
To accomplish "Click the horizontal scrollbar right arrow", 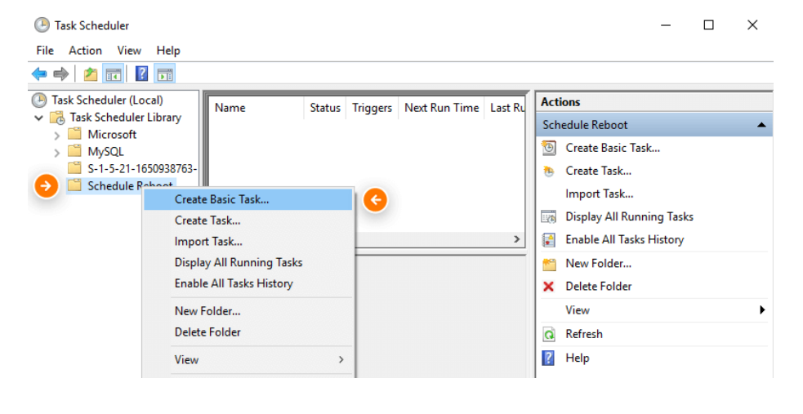I will pyautogui.click(x=516, y=239).
